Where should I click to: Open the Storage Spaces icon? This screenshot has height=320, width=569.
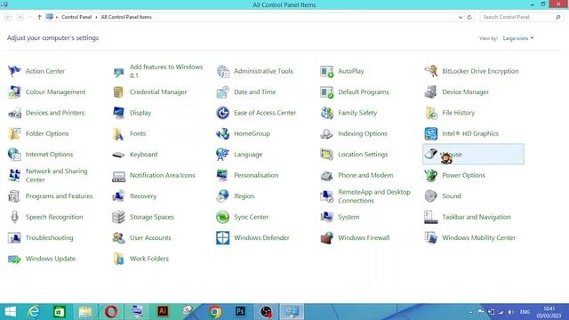tap(118, 217)
